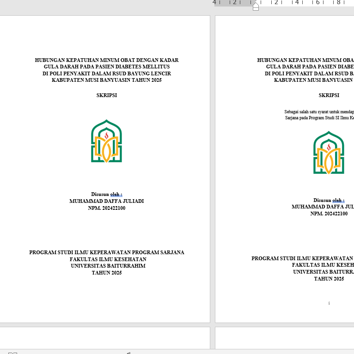Click "NPM. 202422100" on page i
This screenshot has width=354, height=354.
(x=329, y=214)
